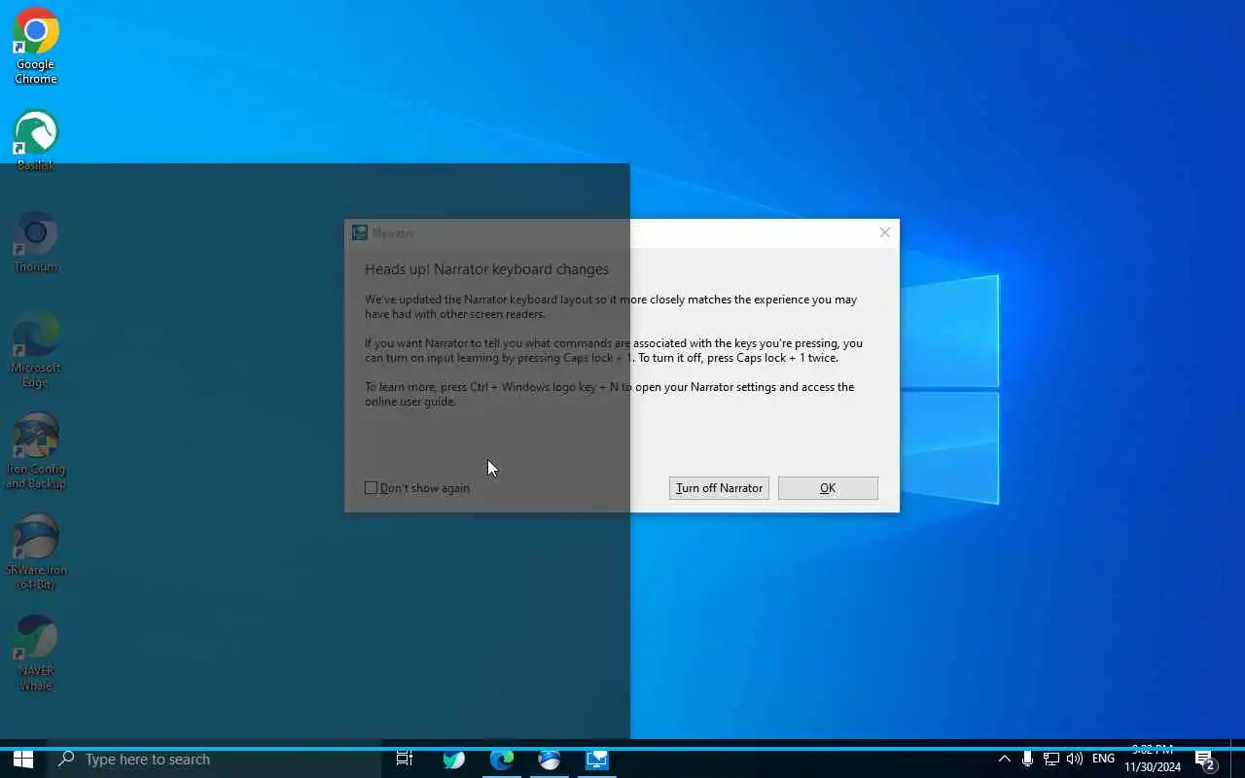1245x778 pixels.
Task: Open Task View from the taskbar
Action: pyautogui.click(x=405, y=760)
